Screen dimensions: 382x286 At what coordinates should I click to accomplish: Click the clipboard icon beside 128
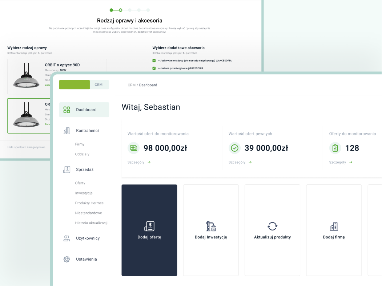[x=335, y=148]
